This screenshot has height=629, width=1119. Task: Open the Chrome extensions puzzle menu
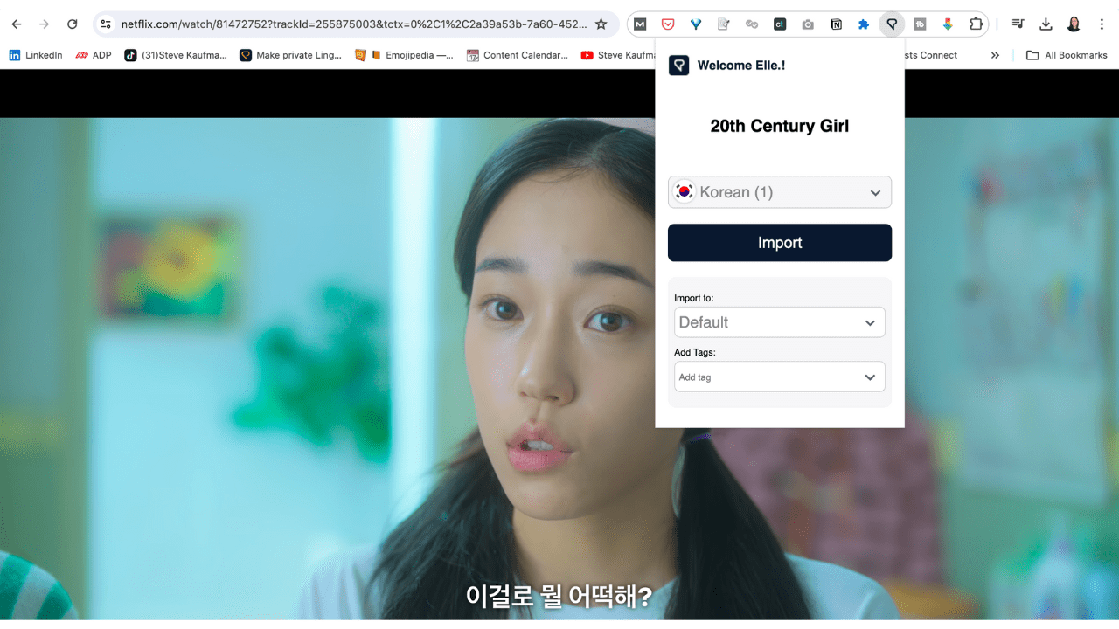pyautogui.click(x=976, y=24)
